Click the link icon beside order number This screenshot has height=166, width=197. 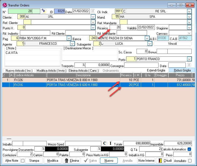coord(44,11)
